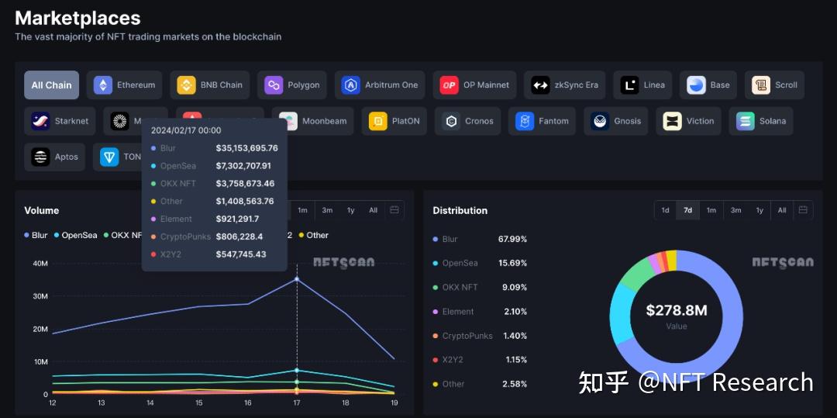
Task: Click the Viction chain icon
Action: tap(673, 121)
